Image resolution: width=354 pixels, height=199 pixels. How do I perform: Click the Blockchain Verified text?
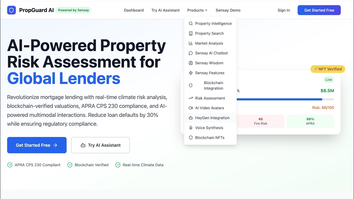pyautogui.click(x=92, y=165)
